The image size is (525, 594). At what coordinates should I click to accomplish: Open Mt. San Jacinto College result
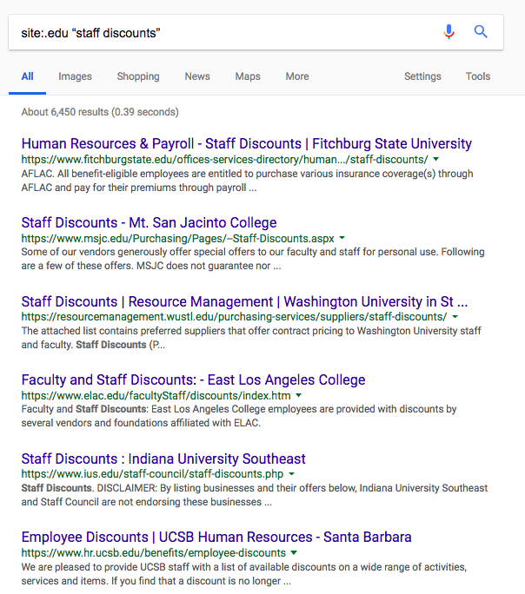(149, 222)
